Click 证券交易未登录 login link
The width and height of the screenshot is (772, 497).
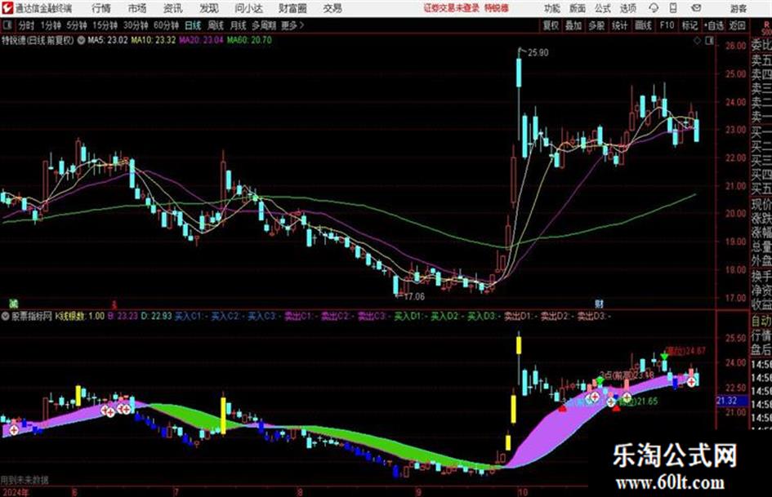tap(452, 8)
